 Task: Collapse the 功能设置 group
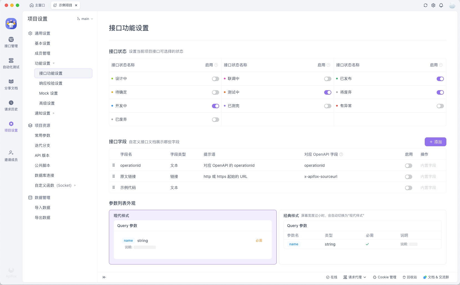54,63
